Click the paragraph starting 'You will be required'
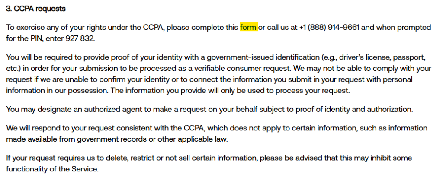Screen dimensions: 443x177 tap(173, 73)
